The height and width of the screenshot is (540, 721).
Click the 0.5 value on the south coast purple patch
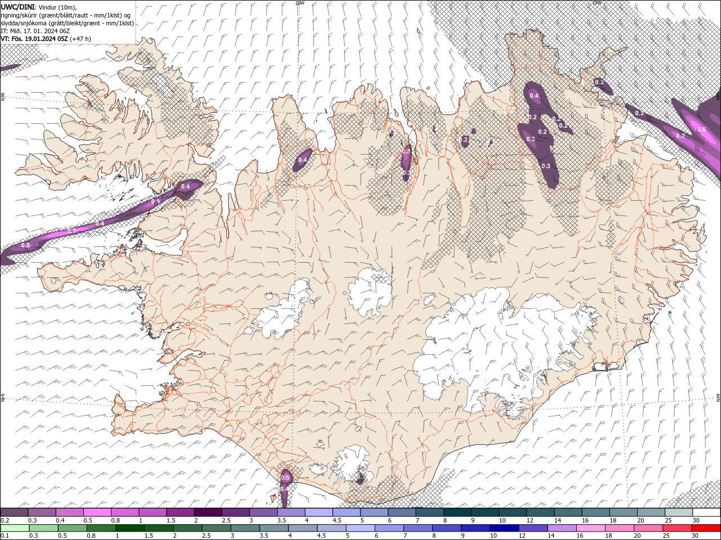pyautogui.click(x=285, y=478)
